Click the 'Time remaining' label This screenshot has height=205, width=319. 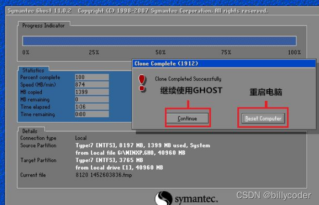click(37, 114)
